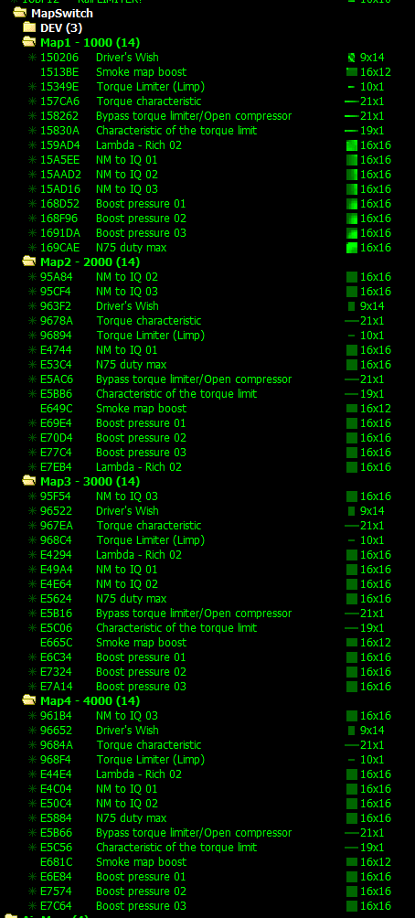Click the Map3 - 3000 folder icon
415x918 pixels.
[28, 481]
